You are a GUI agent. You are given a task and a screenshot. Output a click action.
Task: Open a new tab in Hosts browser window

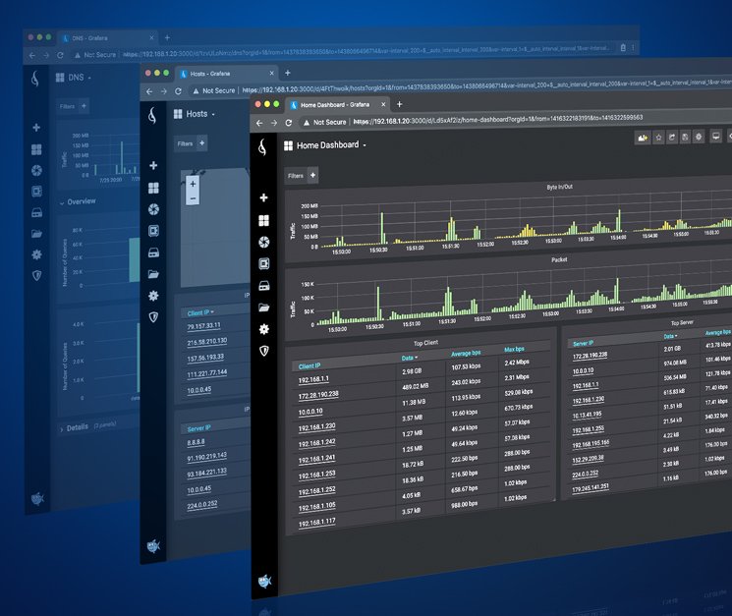tap(288, 73)
